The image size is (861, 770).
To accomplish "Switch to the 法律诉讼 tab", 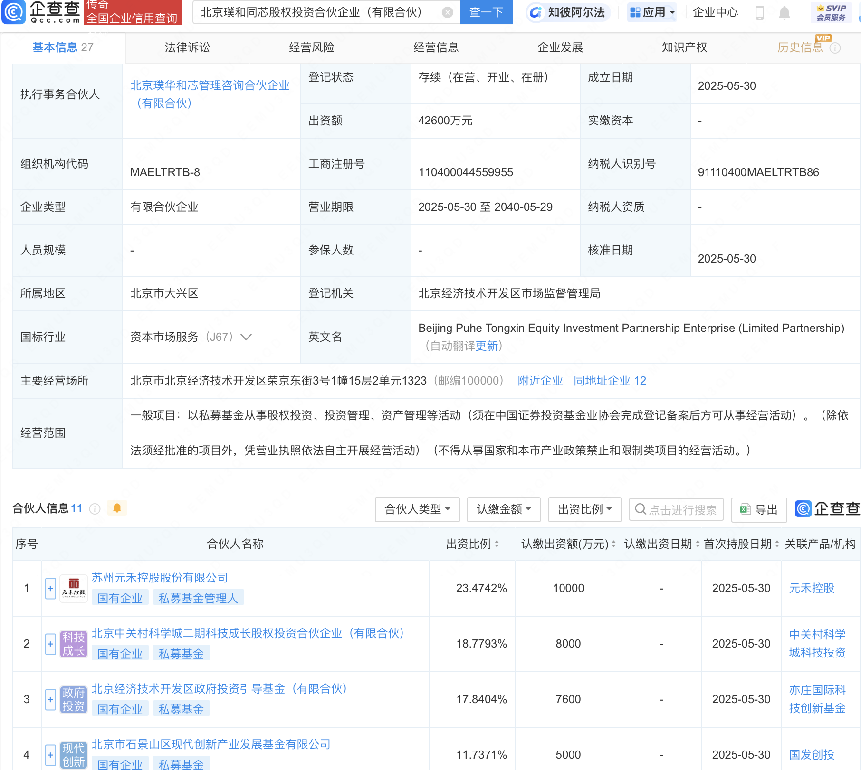I will point(187,47).
